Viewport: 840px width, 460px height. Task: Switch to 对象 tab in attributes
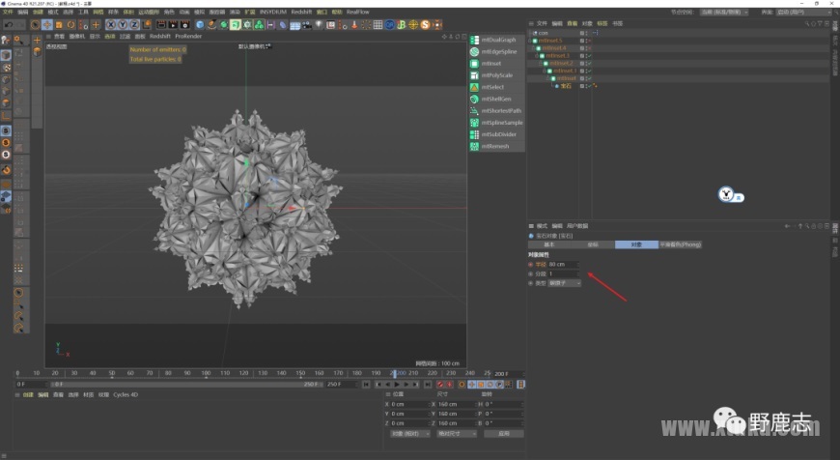pos(636,244)
